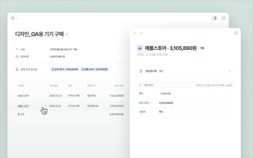
Task: Click the 현금영수증 cell in table
Action: (93, 106)
